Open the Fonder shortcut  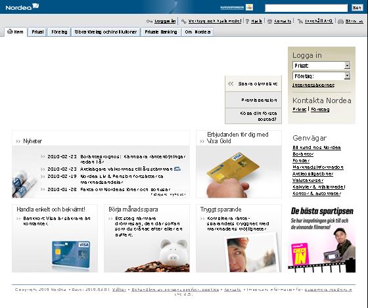(x=301, y=160)
